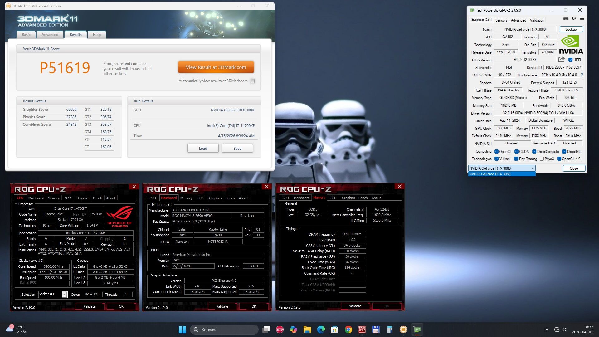Screen dimensions: 599x337
Task: Toggle the UEFI checkbox
Action: [x=570, y=60]
